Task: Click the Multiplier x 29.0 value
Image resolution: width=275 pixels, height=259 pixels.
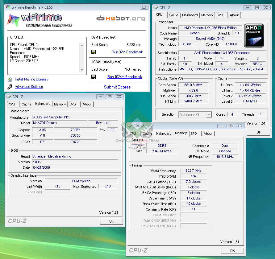Action: (193, 90)
